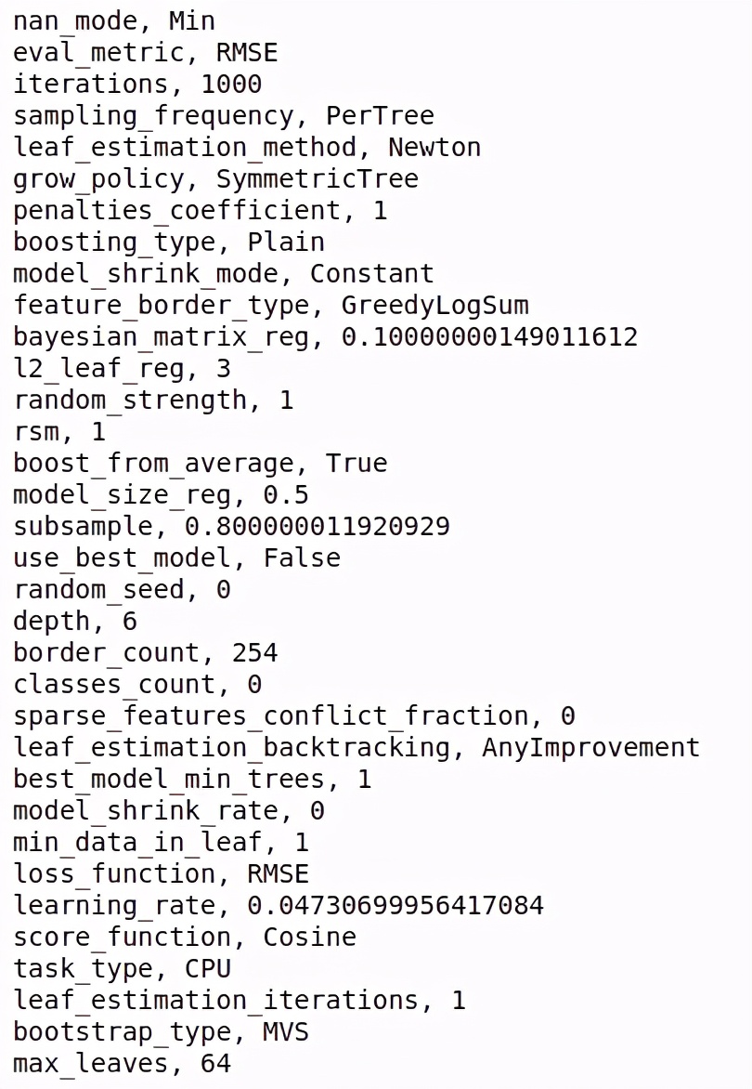Click leaf_estimation_backtracking, AnyImprovement line
This screenshot has height=1089, width=752.
356,747
